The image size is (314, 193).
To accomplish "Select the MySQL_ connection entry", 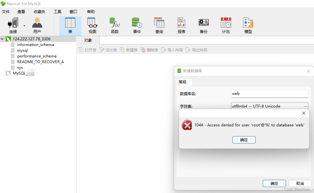I will (20, 73).
